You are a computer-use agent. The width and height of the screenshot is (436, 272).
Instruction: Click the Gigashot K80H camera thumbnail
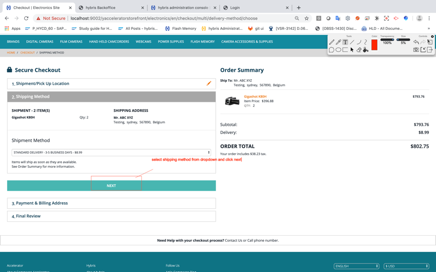point(232,101)
